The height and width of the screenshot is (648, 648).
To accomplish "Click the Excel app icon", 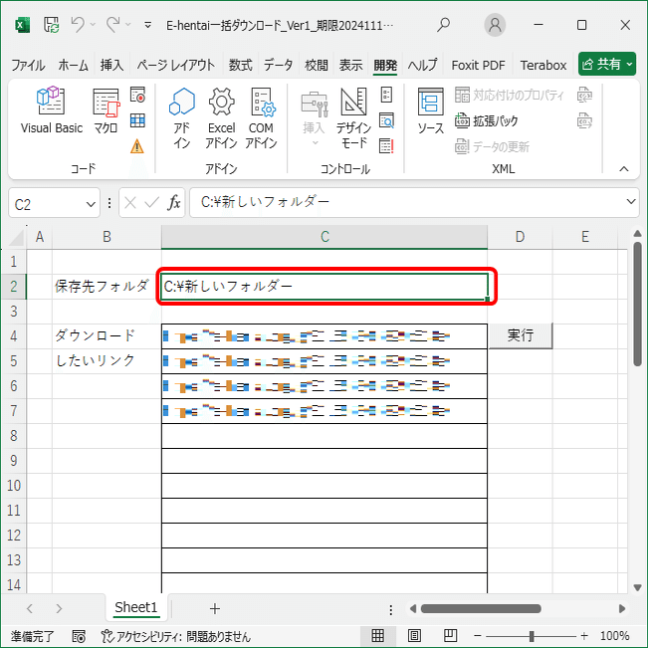I will (22, 26).
